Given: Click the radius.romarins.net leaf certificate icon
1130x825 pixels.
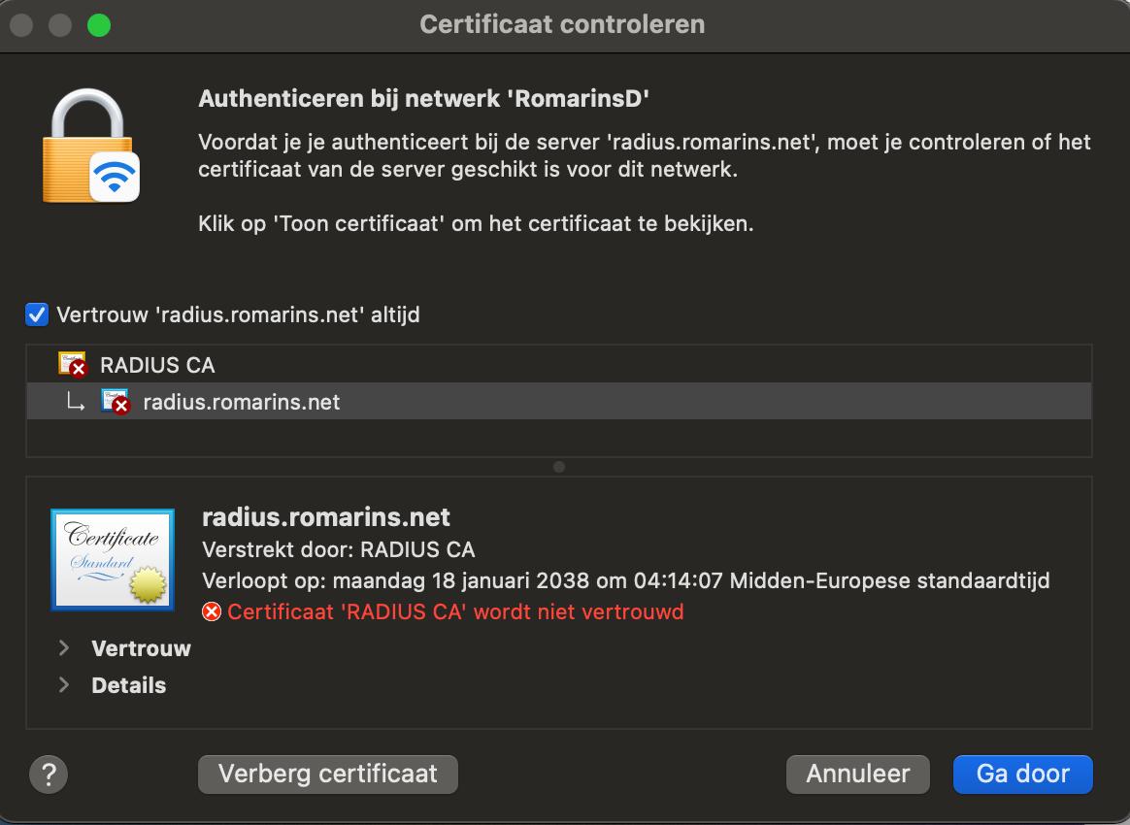Looking at the screenshot, I should [x=116, y=401].
